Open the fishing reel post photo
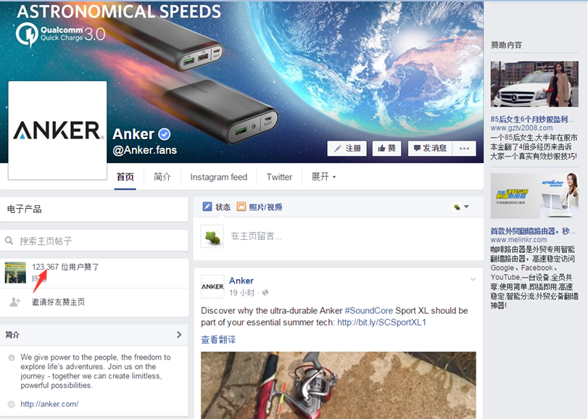 [339, 385]
